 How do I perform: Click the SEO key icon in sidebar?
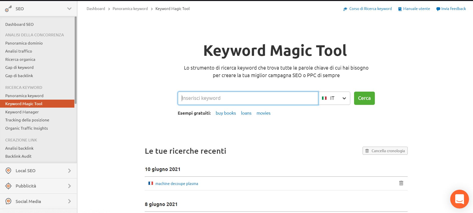click(8, 9)
